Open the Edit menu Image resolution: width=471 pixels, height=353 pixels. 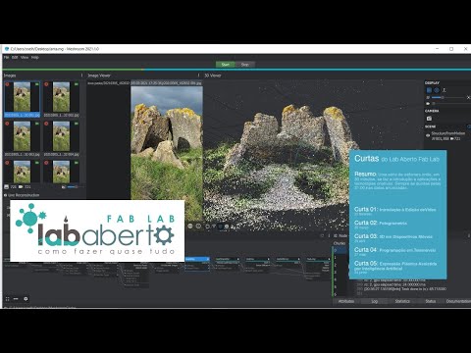pyautogui.click(x=15, y=57)
